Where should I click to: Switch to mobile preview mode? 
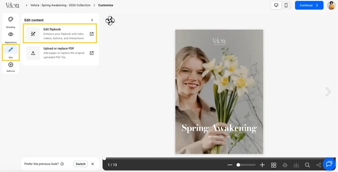click(286, 5)
